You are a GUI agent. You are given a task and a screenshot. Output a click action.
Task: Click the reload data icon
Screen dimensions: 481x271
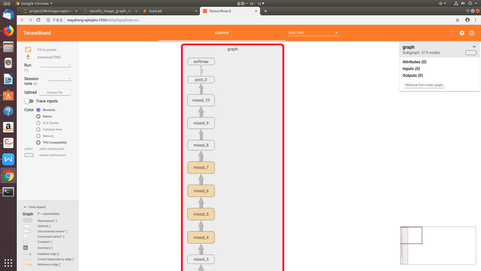click(x=452, y=33)
